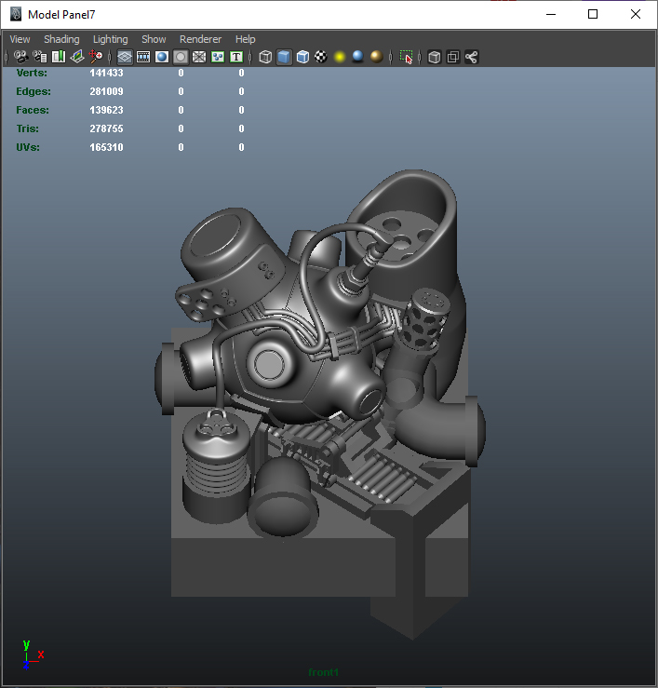Open the View menu
The width and height of the screenshot is (658, 688).
click(x=20, y=39)
